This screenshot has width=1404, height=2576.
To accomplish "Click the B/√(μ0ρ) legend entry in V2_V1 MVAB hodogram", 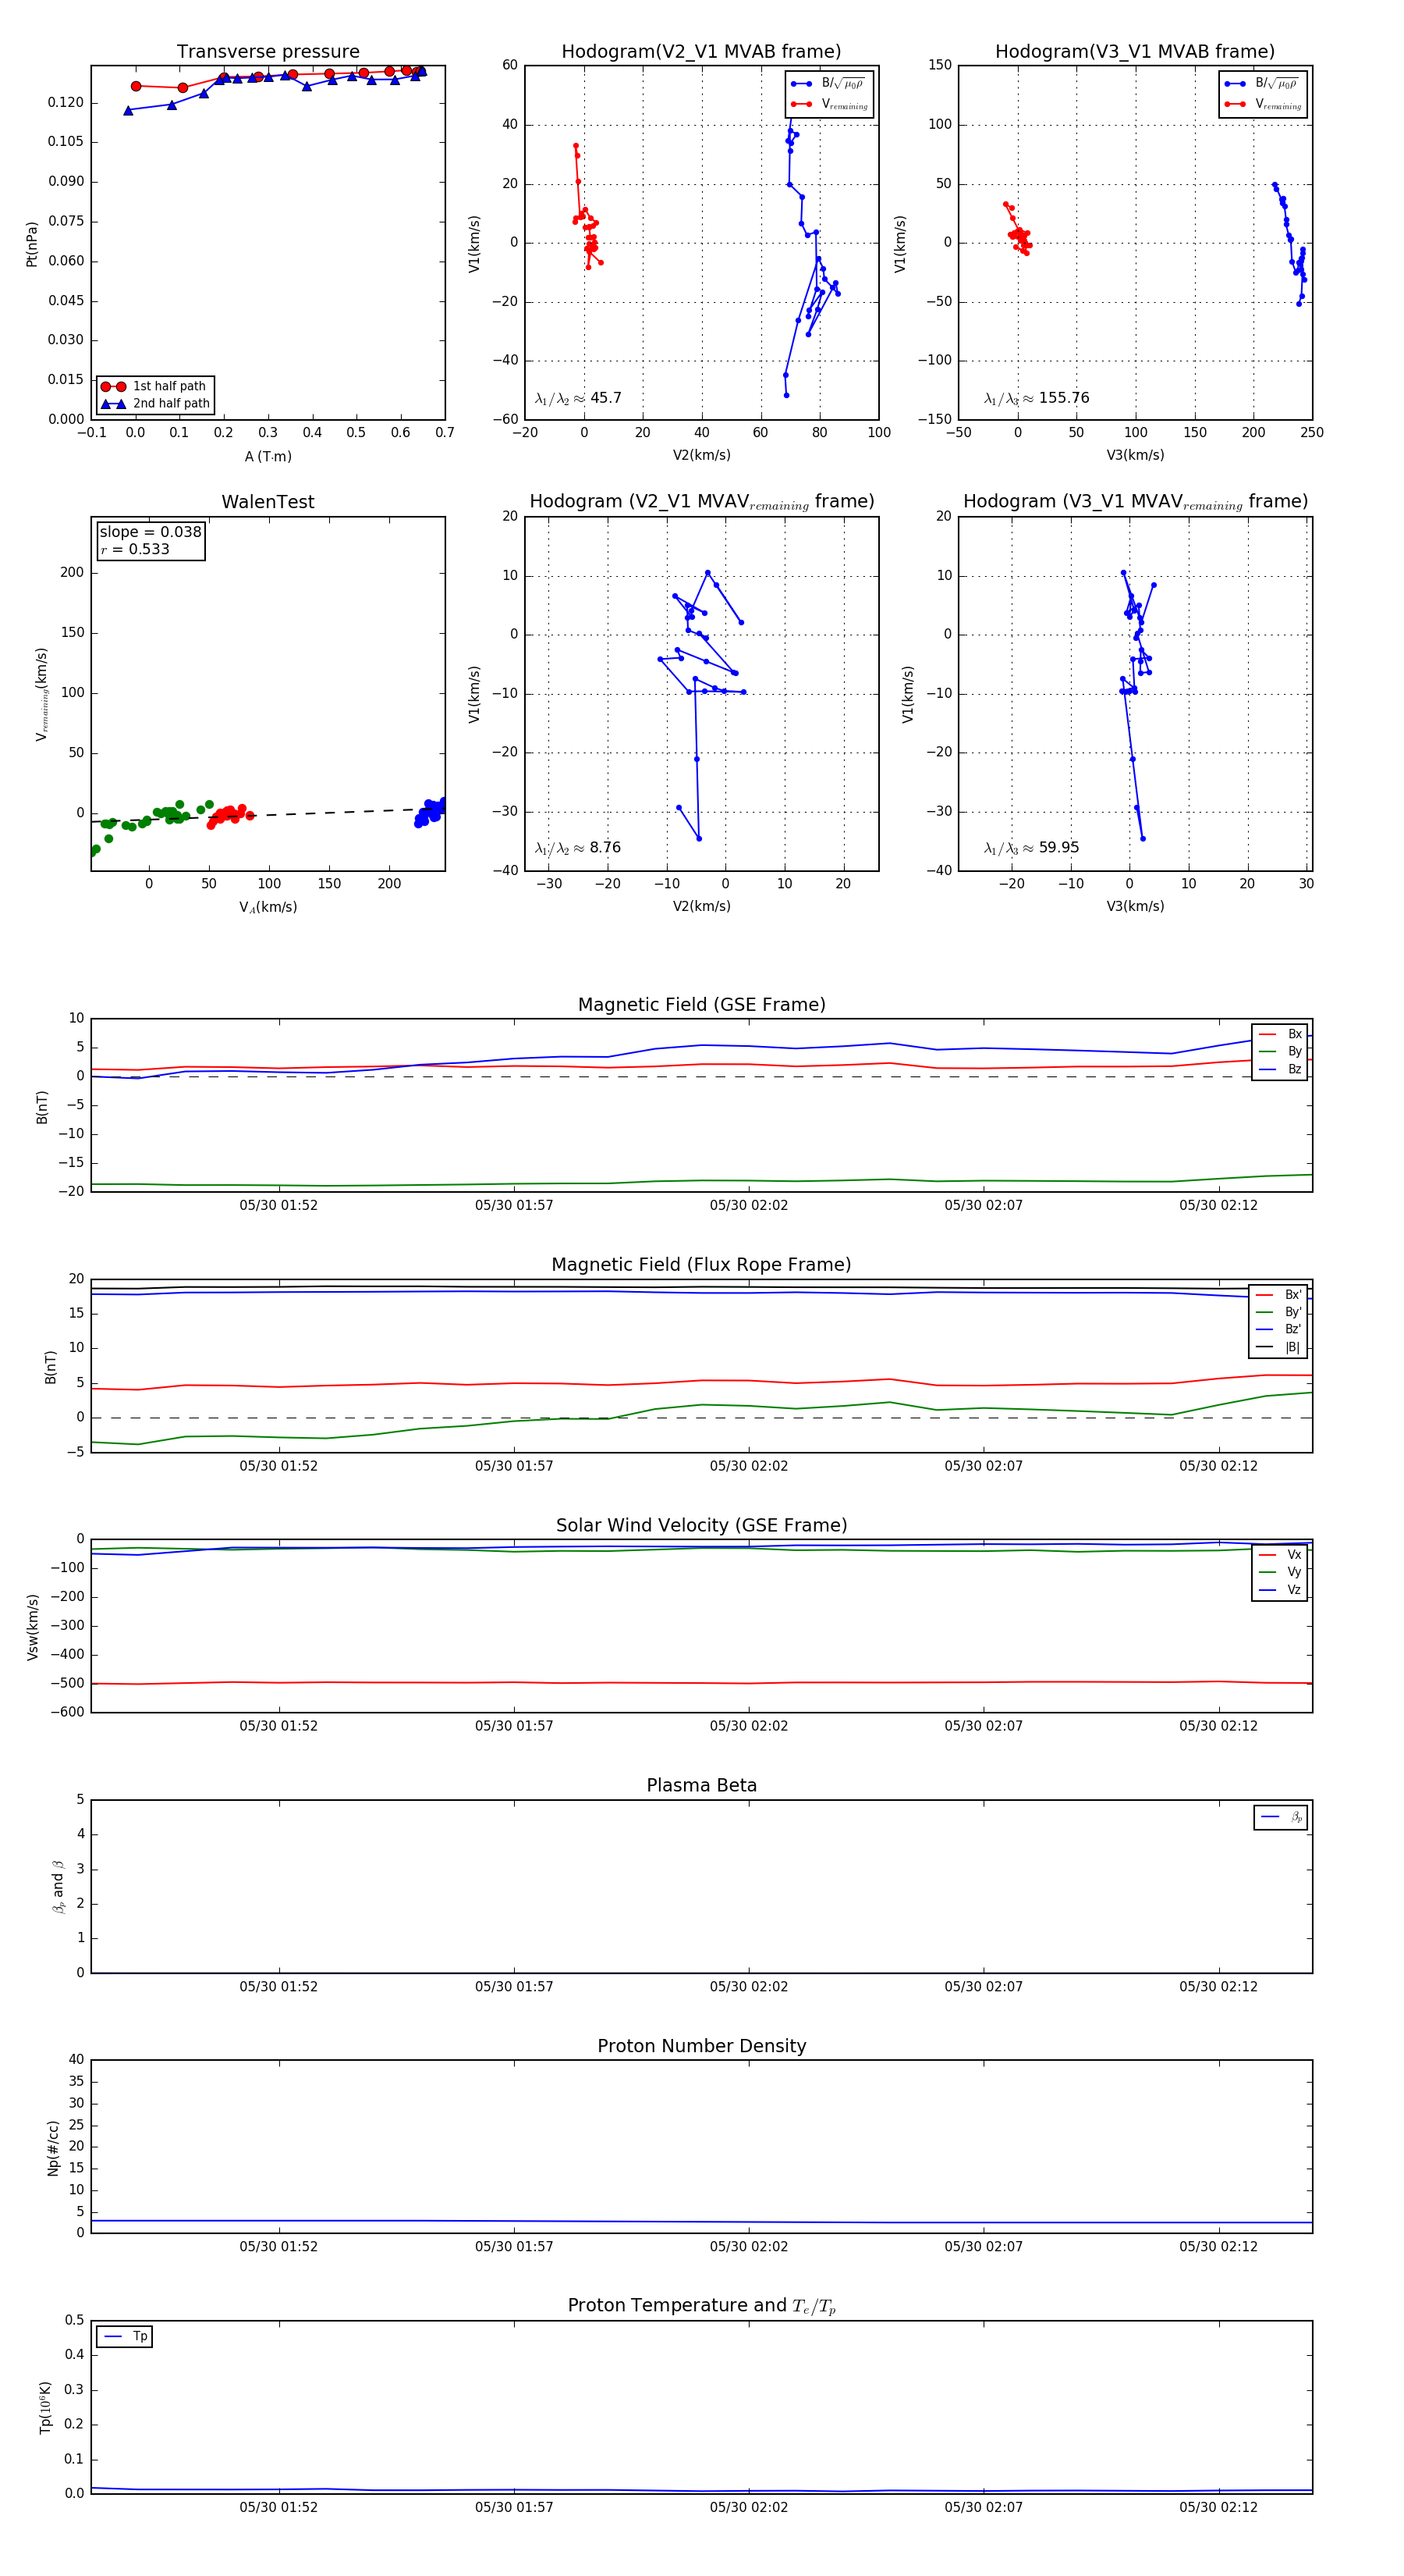I will click(828, 84).
